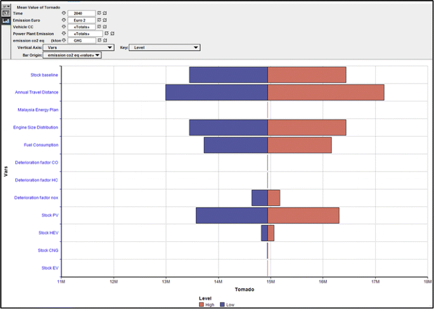Click the Tornado horizontal axis title
Image resolution: width=434 pixels, height=309 pixels.
[245, 289]
